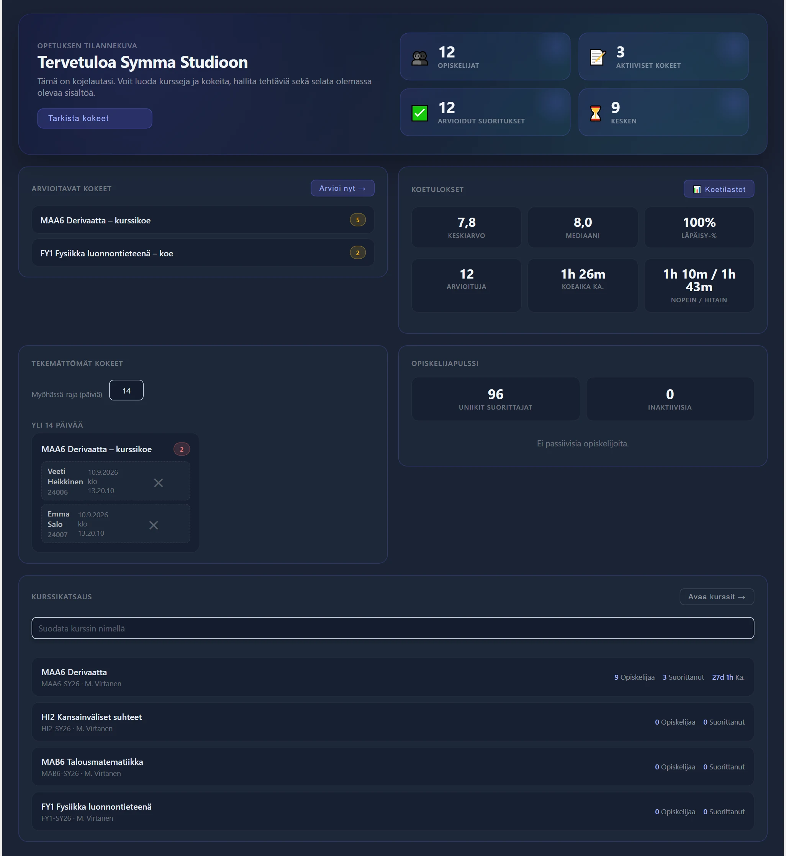Select the Emma Salo student entry

click(x=116, y=524)
